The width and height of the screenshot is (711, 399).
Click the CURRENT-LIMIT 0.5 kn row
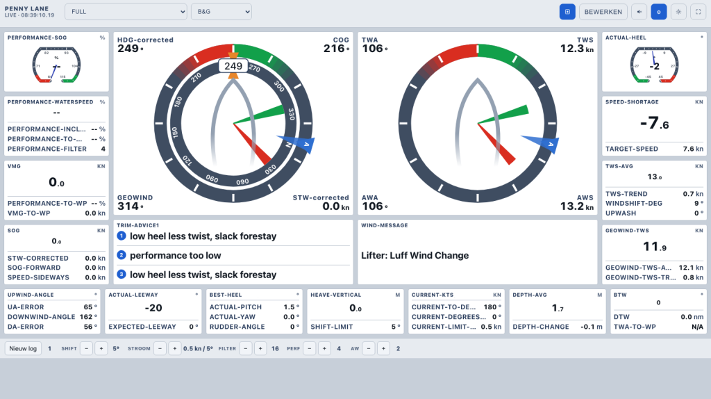click(x=457, y=327)
